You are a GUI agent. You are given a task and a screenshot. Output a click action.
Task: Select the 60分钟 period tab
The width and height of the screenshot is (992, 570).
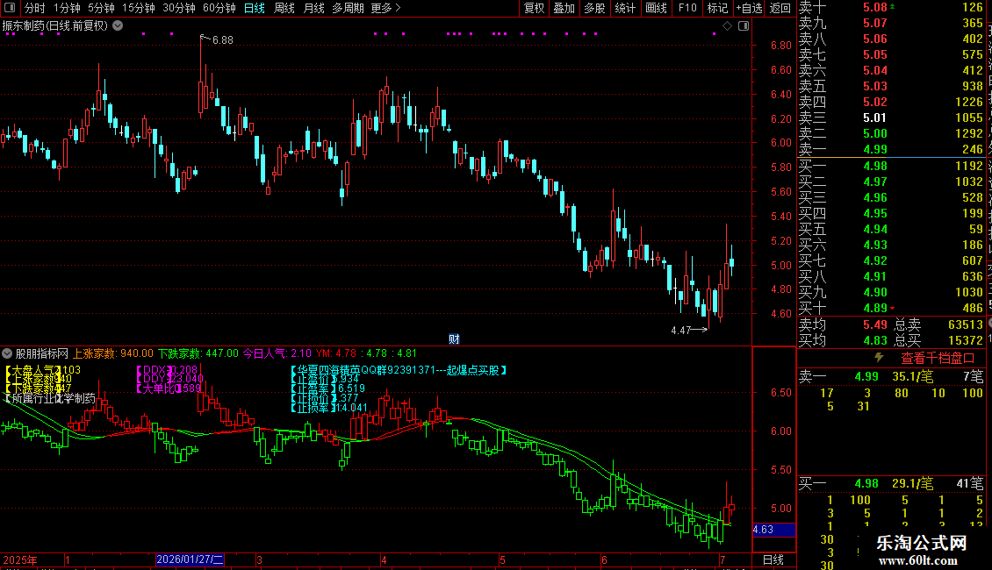pyautogui.click(x=219, y=8)
